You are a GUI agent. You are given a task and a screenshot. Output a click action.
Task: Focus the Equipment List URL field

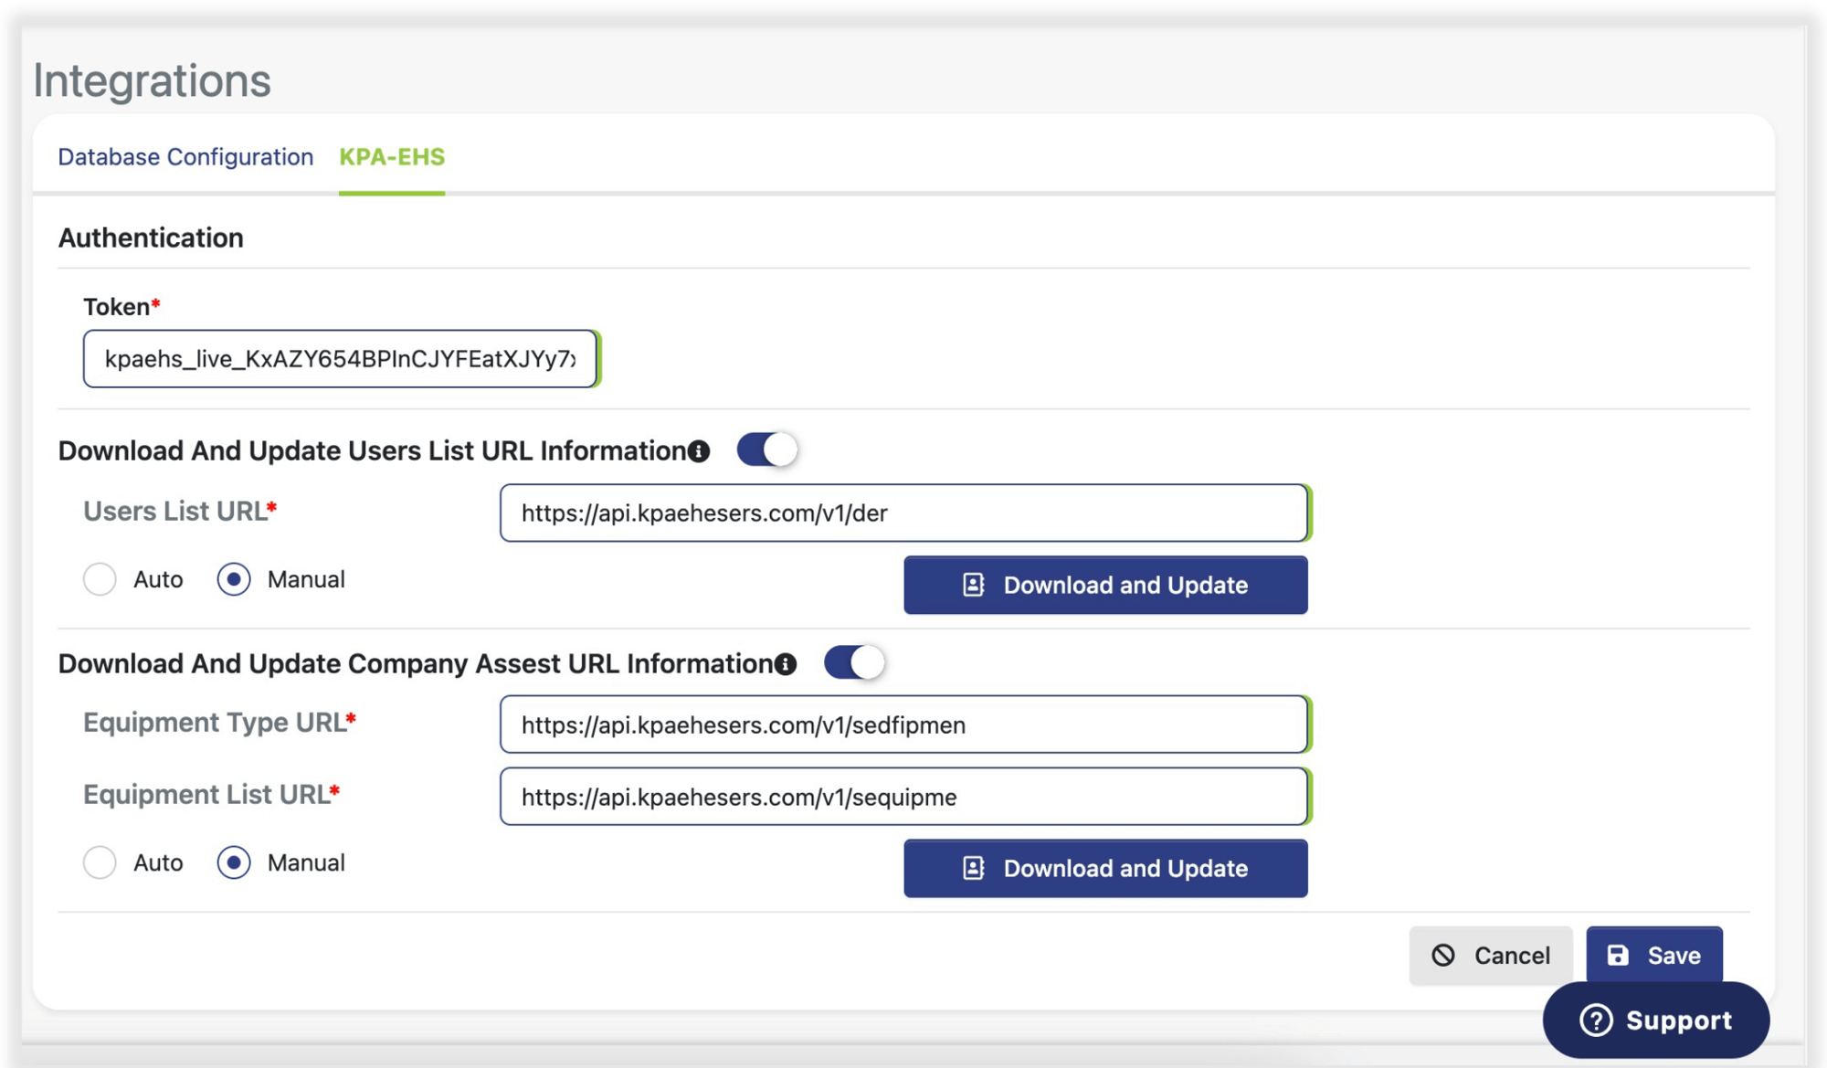(903, 797)
